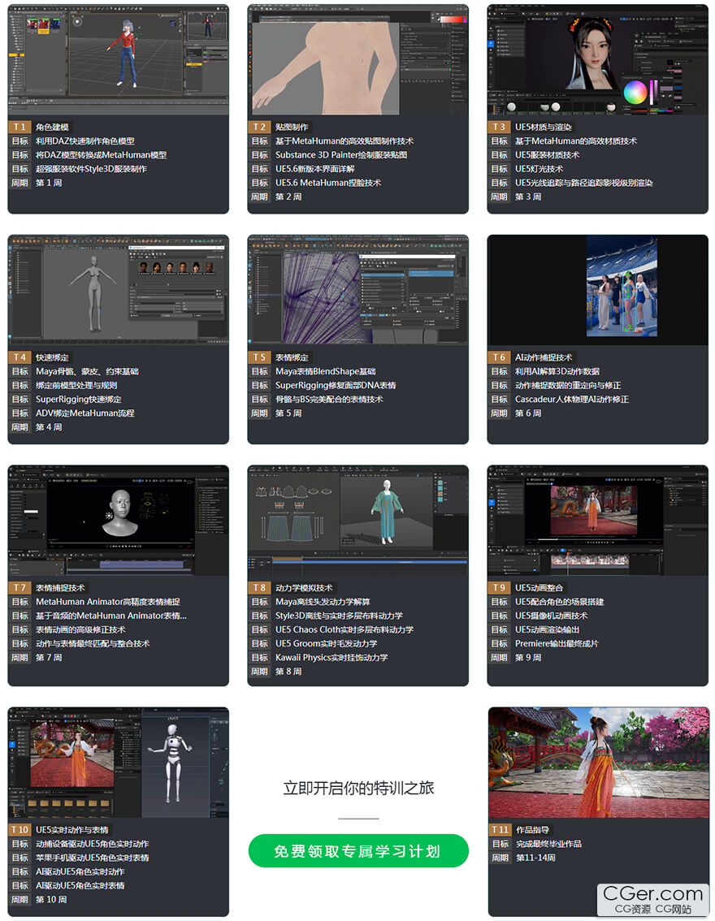Click the text UE5.6新版本界面详解

click(x=315, y=169)
